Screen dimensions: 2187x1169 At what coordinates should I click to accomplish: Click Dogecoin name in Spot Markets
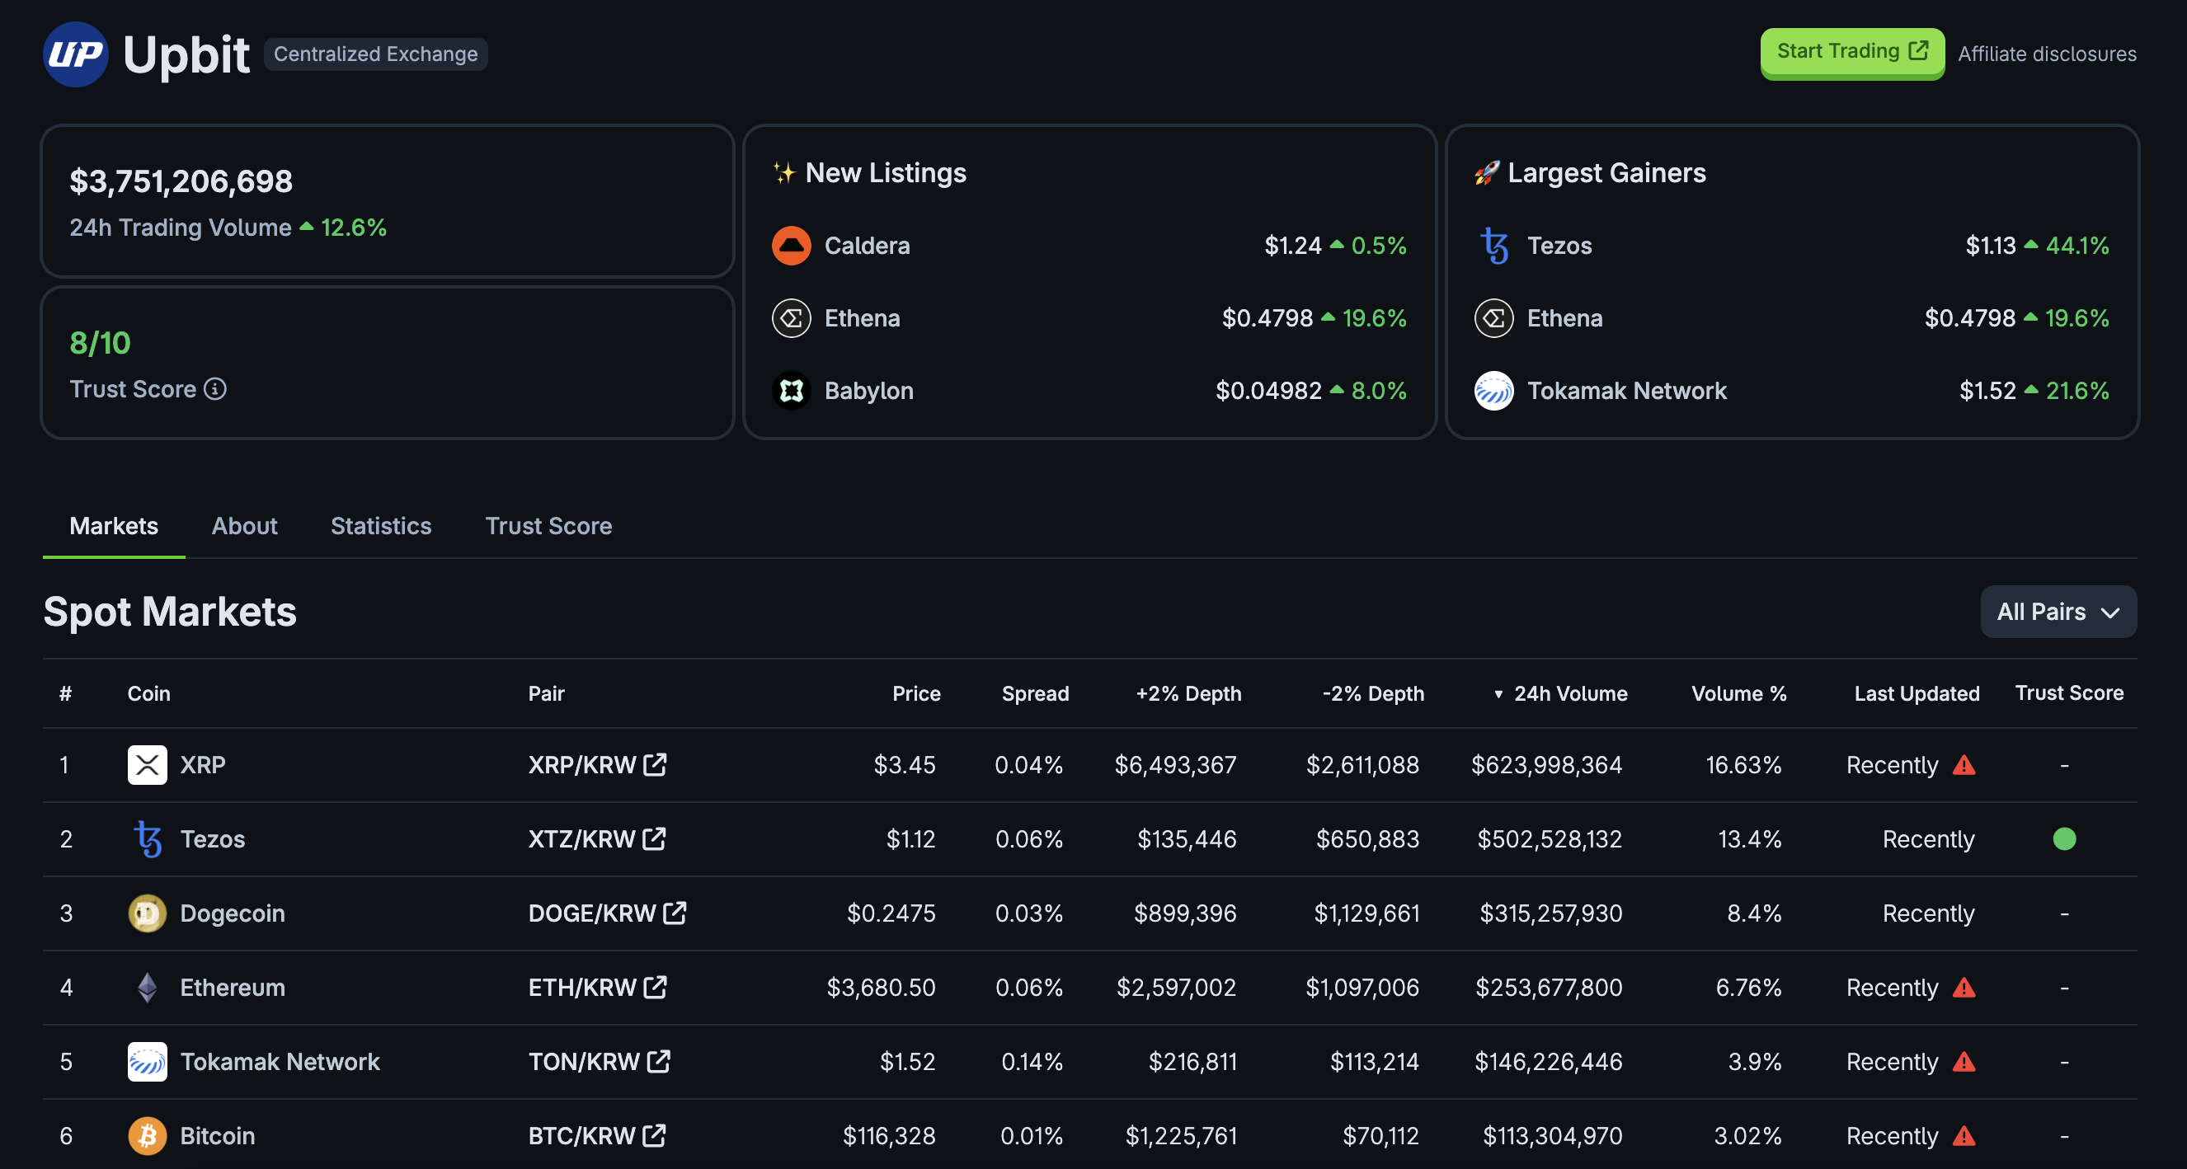(233, 913)
